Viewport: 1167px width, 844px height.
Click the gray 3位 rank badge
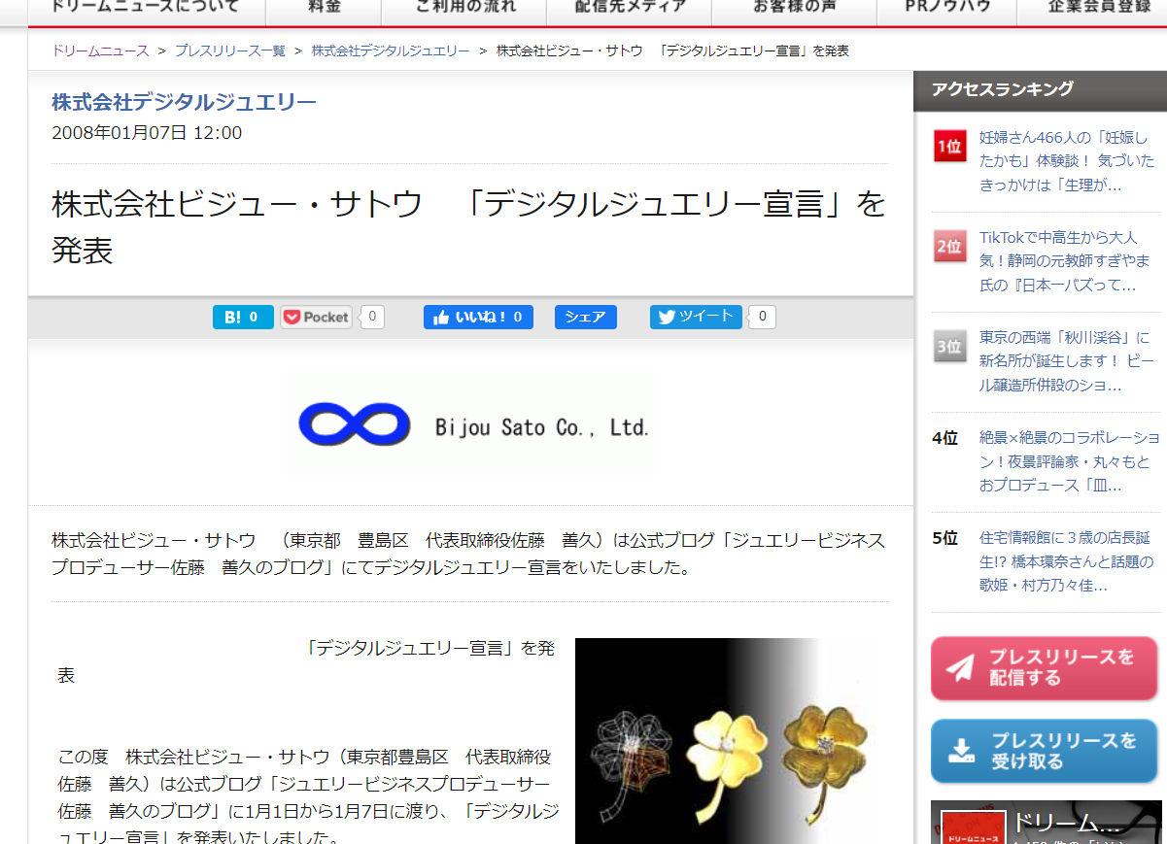pyautogui.click(x=949, y=347)
